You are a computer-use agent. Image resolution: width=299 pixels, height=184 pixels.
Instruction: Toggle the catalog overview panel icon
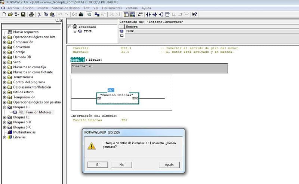tap(126, 14)
